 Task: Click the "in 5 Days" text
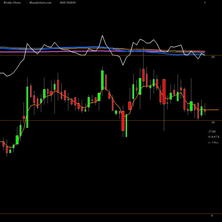pos(214,143)
